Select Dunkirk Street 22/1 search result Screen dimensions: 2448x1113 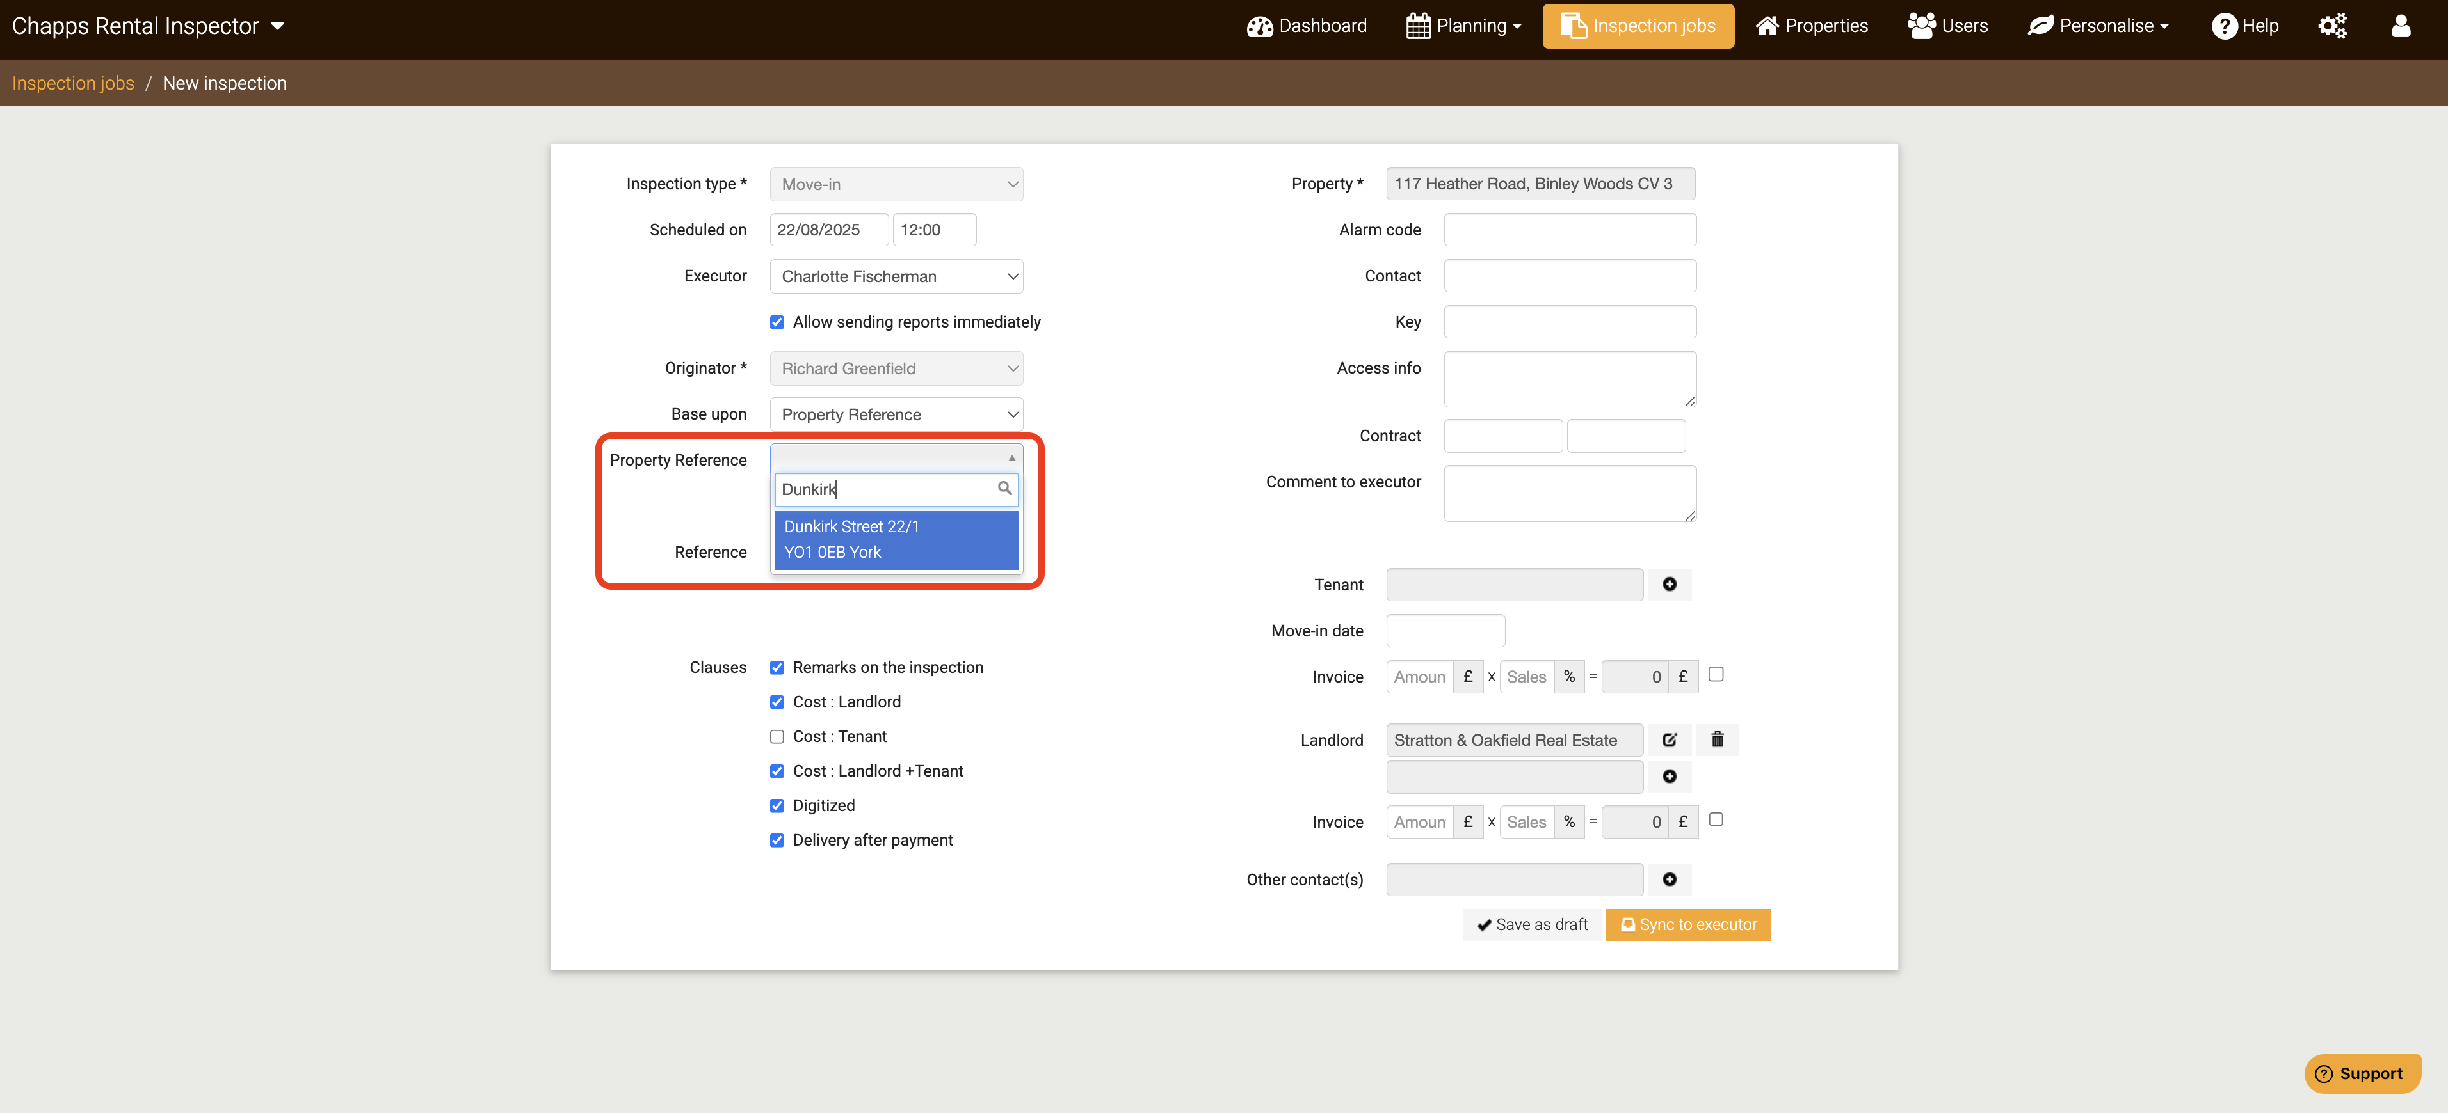tap(895, 539)
